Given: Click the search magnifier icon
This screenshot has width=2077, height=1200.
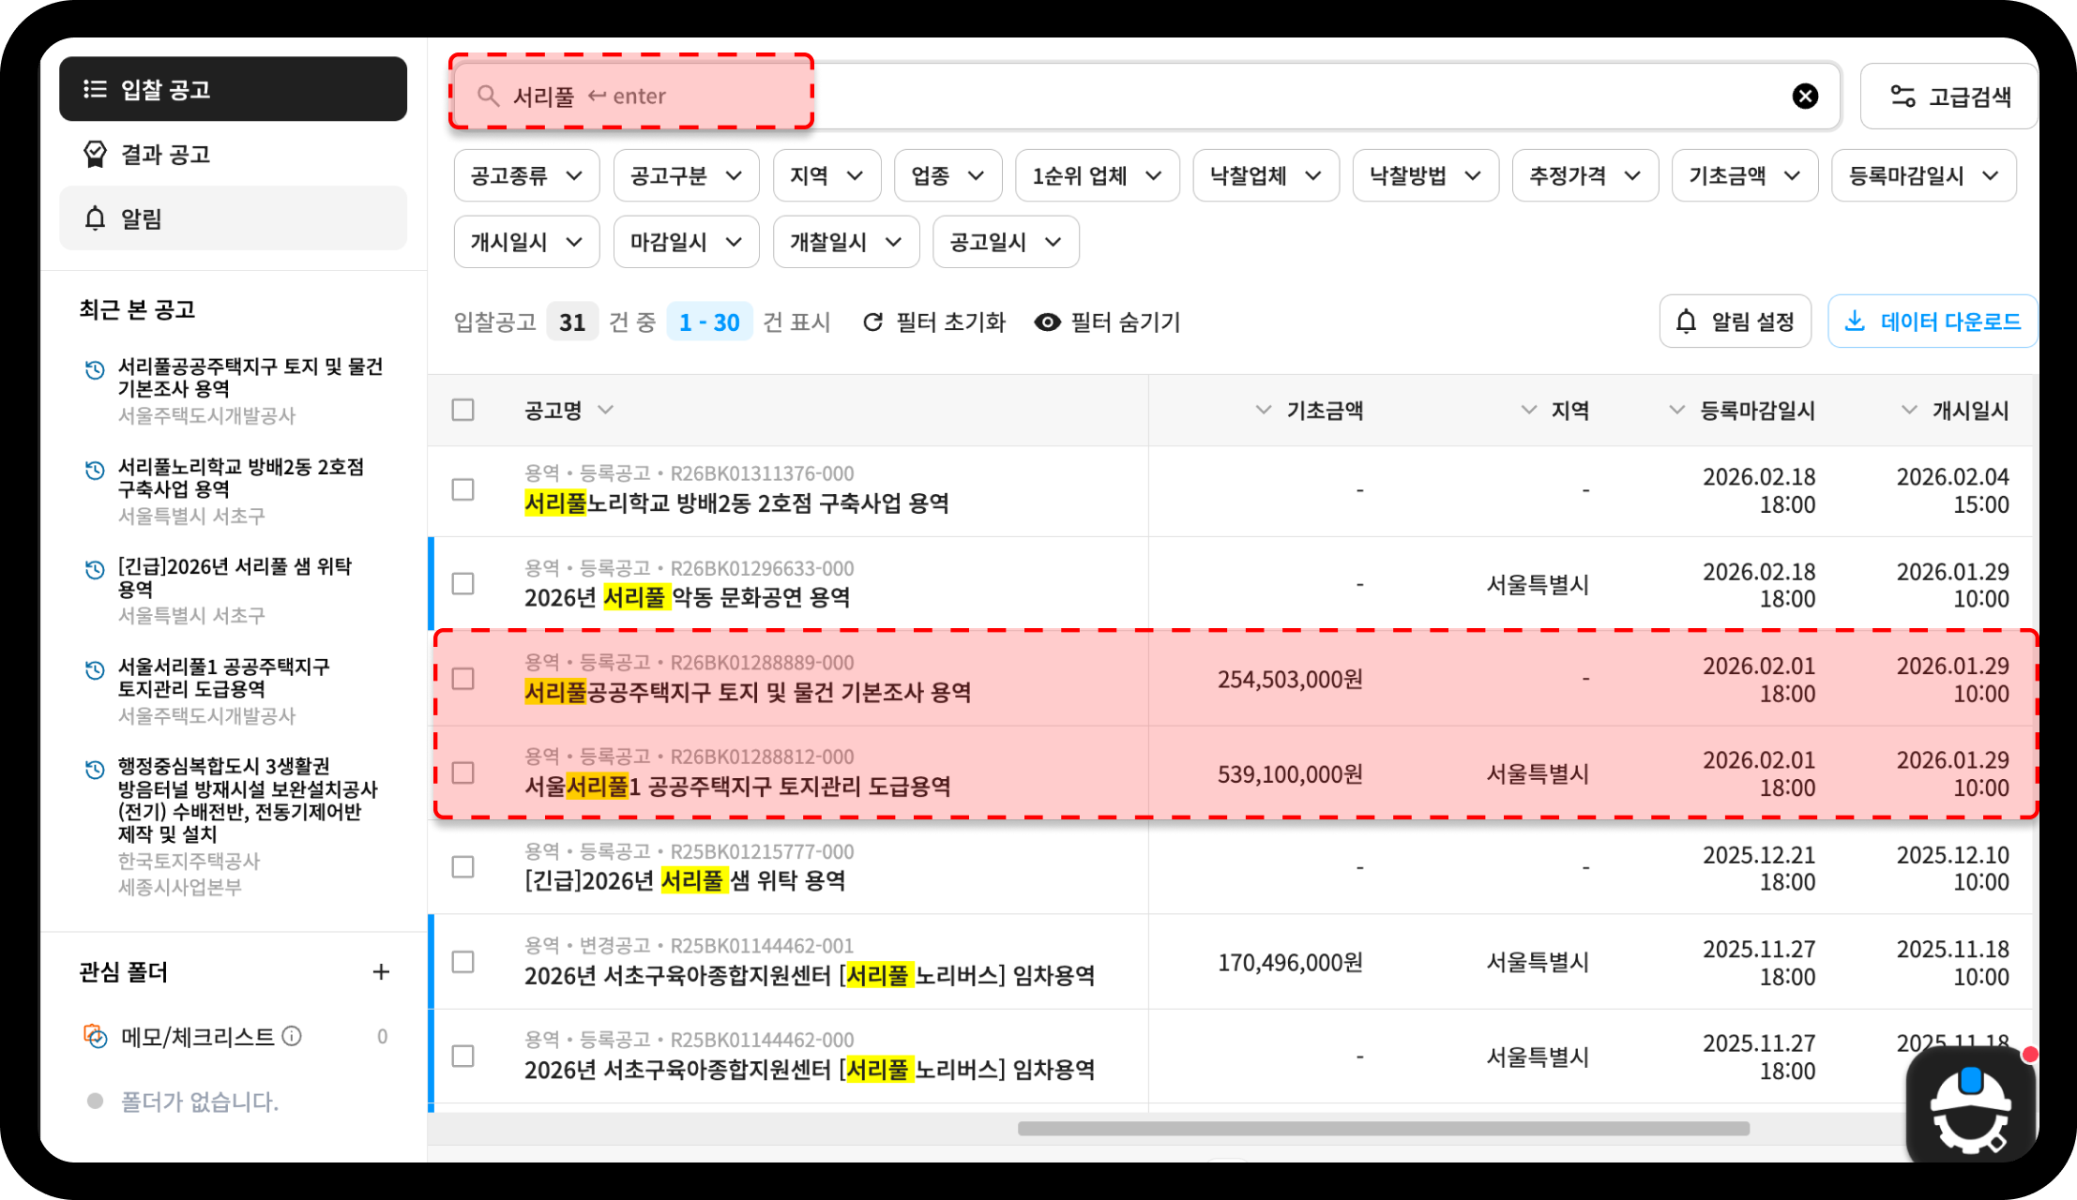Looking at the screenshot, I should pos(488,96).
